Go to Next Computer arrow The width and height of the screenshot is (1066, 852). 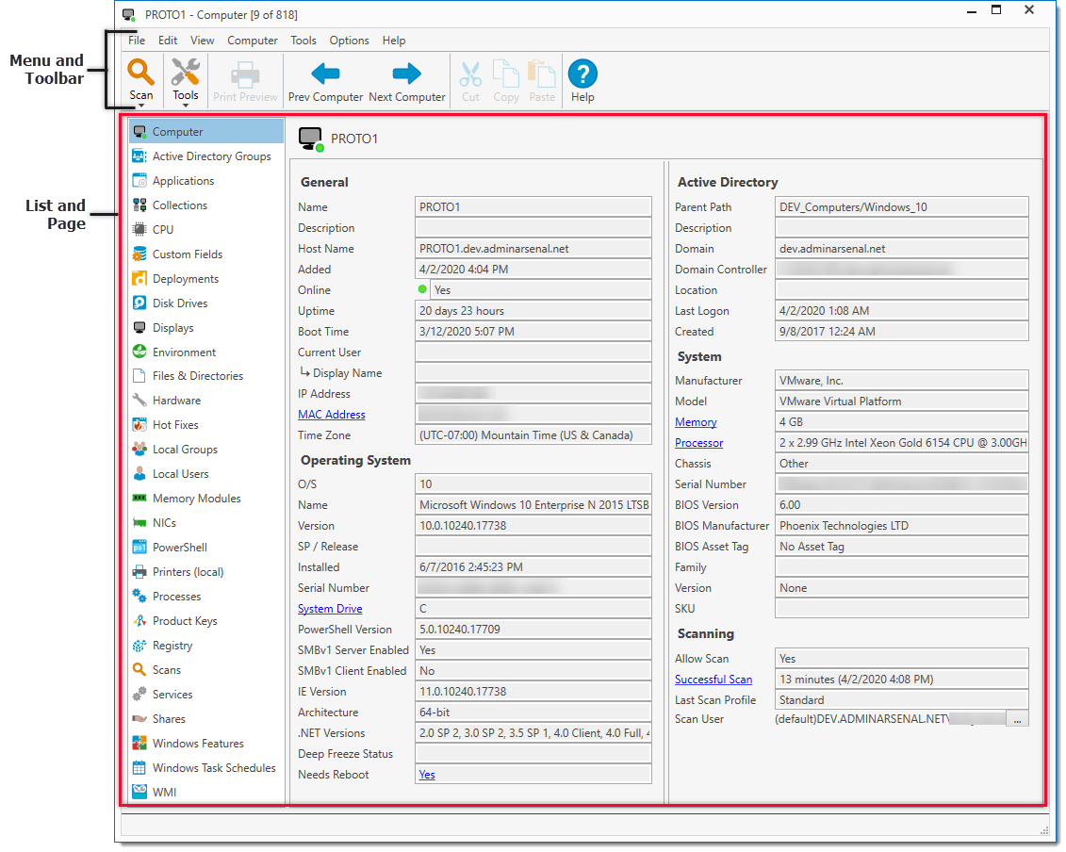click(406, 74)
